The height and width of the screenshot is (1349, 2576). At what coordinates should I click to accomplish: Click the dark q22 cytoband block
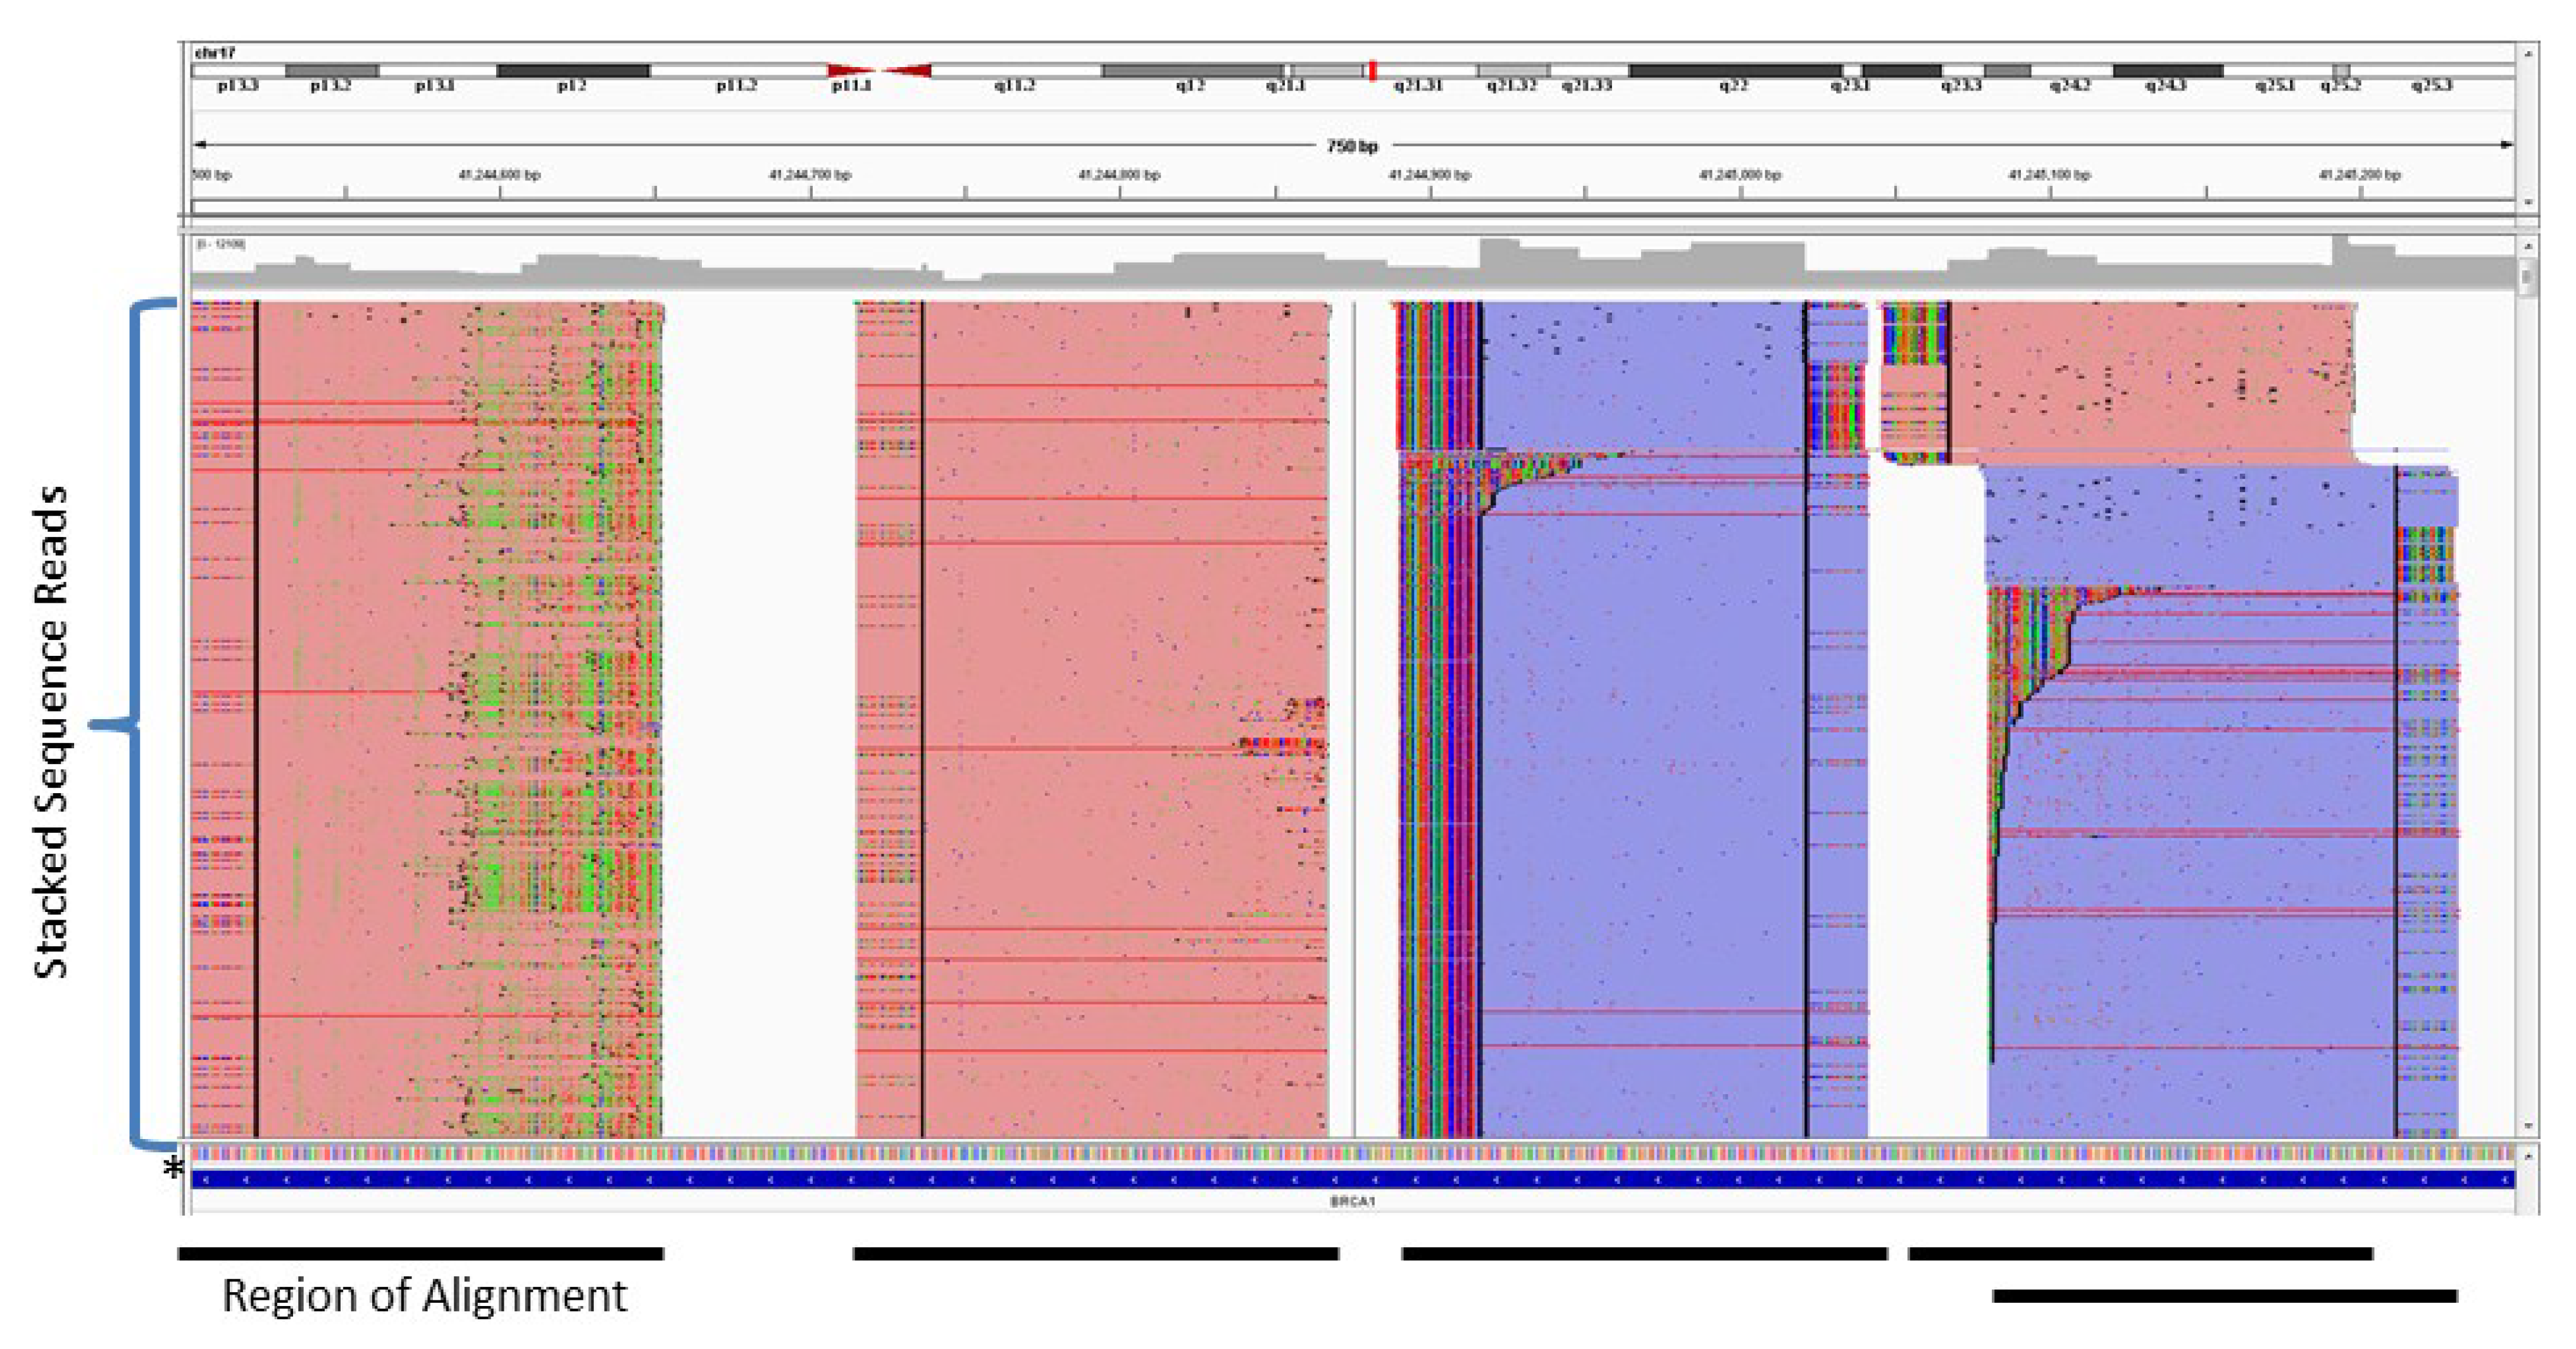pos(1735,71)
